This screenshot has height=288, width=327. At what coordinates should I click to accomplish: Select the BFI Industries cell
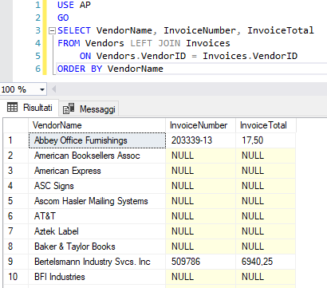click(x=97, y=277)
